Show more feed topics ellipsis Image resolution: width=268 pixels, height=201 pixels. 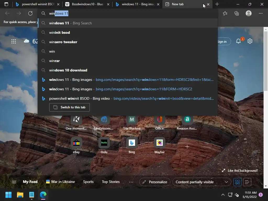pyautogui.click(x=131, y=182)
